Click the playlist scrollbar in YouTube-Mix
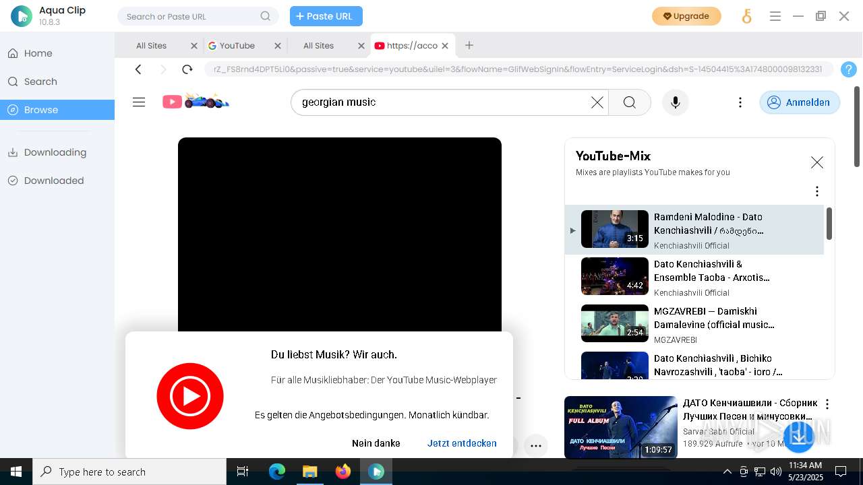Viewport: 863px width, 485px height. [x=829, y=224]
